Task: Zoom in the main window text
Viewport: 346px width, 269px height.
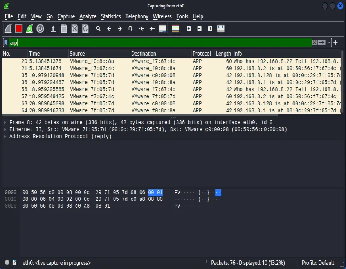Action: (189, 29)
